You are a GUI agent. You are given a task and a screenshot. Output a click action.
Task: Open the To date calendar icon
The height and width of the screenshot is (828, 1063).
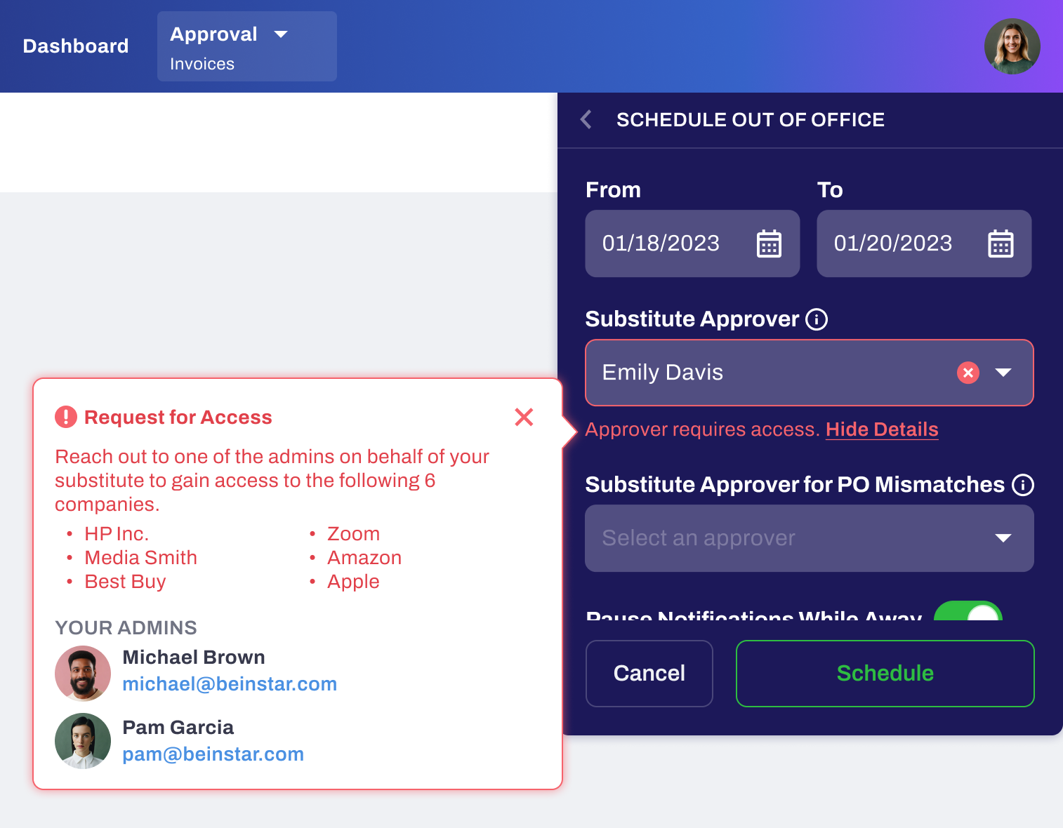[1001, 243]
